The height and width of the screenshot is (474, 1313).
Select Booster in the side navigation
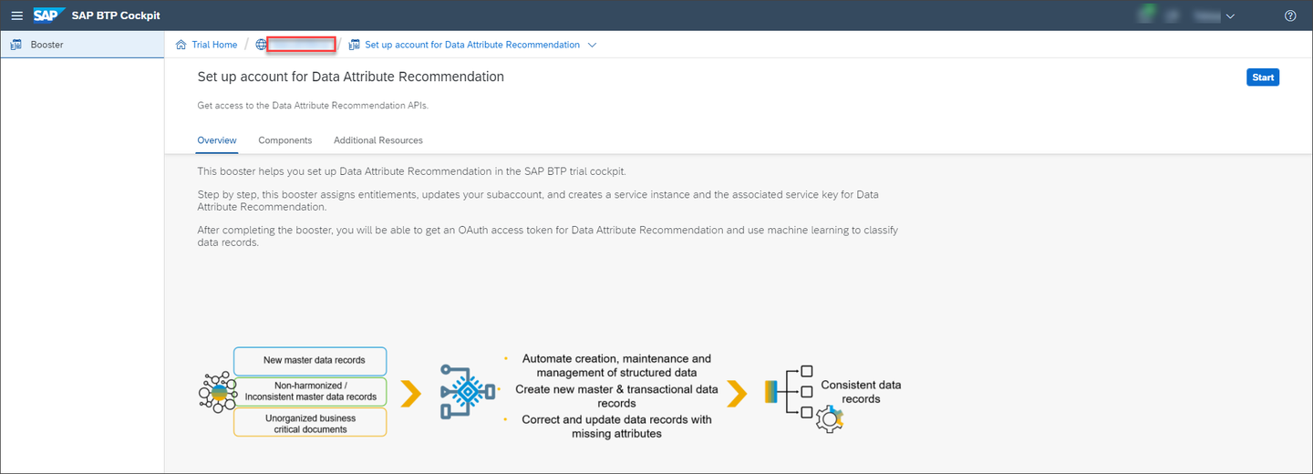(x=82, y=44)
